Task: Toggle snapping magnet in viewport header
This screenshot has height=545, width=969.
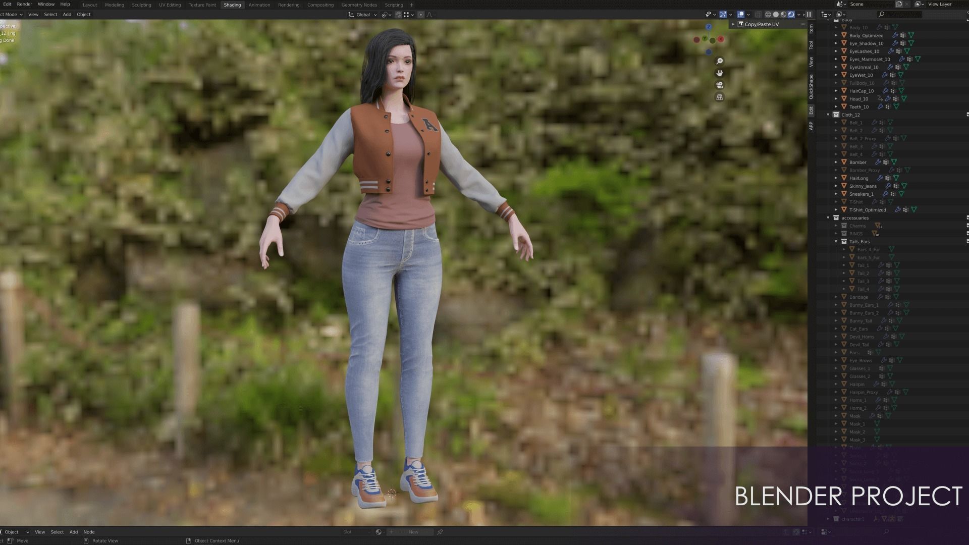Action: click(398, 15)
